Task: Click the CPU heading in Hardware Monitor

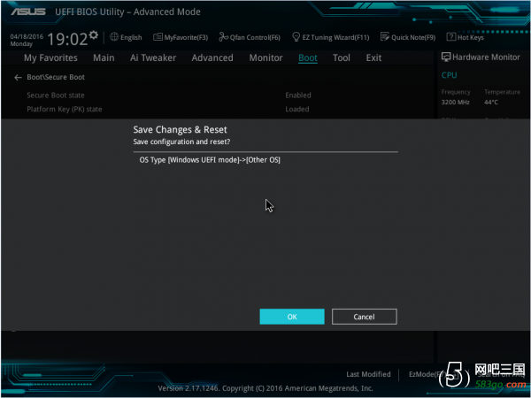Action: click(x=449, y=75)
